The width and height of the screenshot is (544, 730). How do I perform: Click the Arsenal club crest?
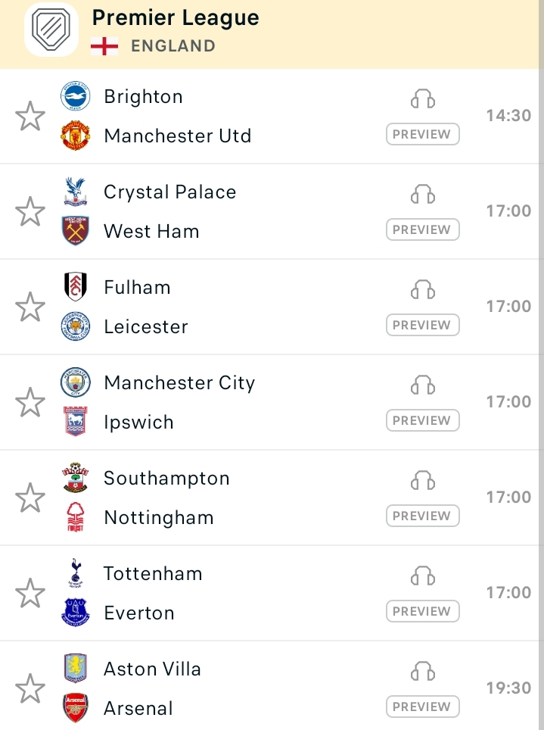click(x=76, y=707)
